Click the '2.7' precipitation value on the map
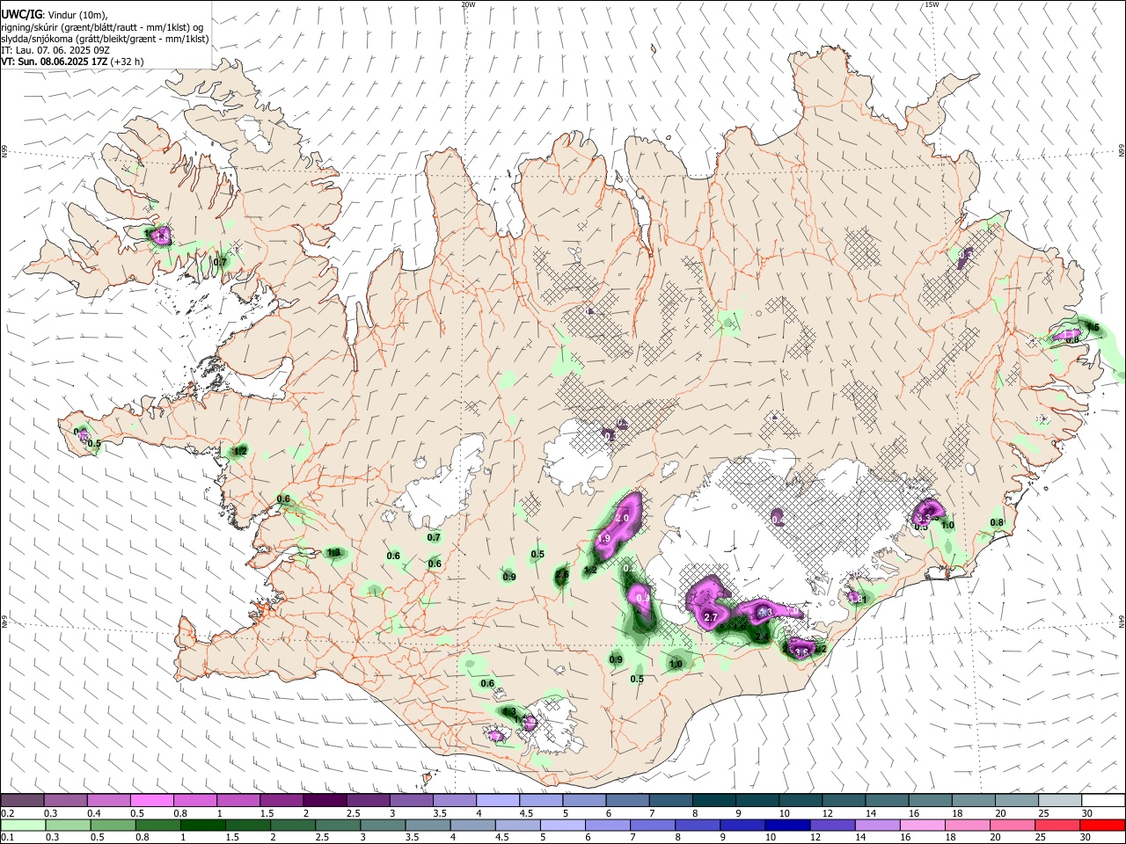 [712, 618]
